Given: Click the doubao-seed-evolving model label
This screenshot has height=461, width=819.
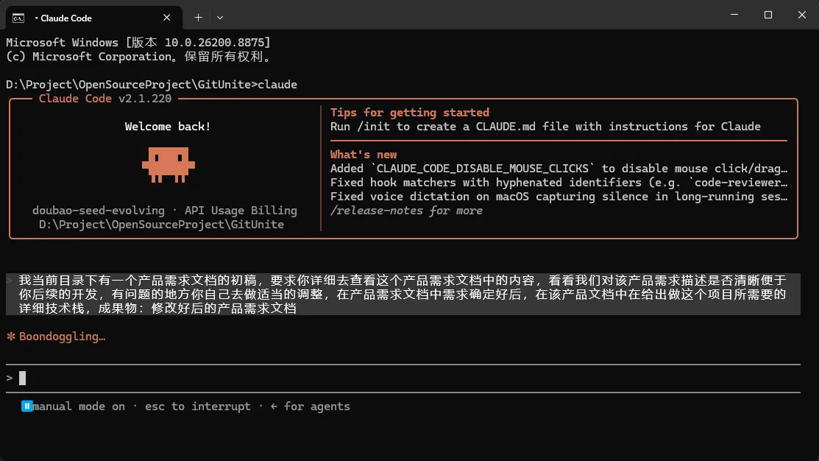Looking at the screenshot, I should [x=98, y=211].
